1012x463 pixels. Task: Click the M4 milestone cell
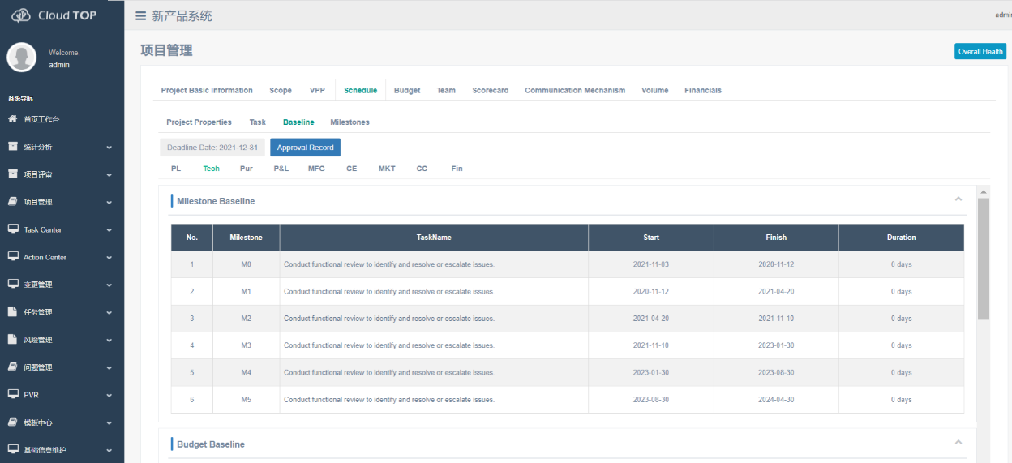pos(247,373)
